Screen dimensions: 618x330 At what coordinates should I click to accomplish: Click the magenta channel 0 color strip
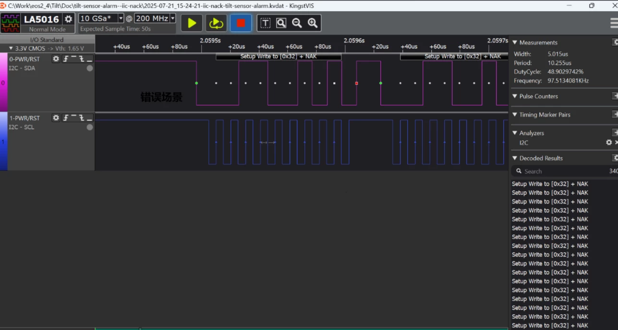point(3,82)
